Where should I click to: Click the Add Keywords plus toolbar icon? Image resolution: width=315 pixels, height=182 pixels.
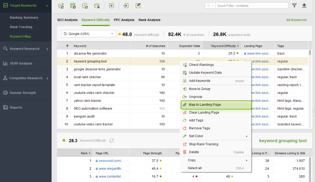(x=111, y=6)
